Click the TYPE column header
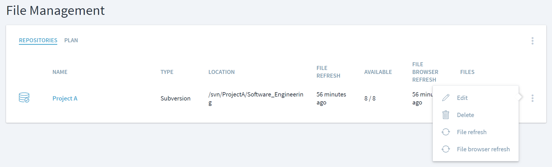Screen dimensions: 552x167 coord(167,72)
